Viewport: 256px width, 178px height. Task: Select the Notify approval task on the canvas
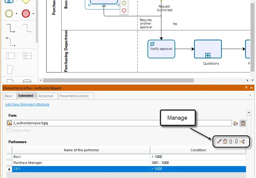click(161, 49)
